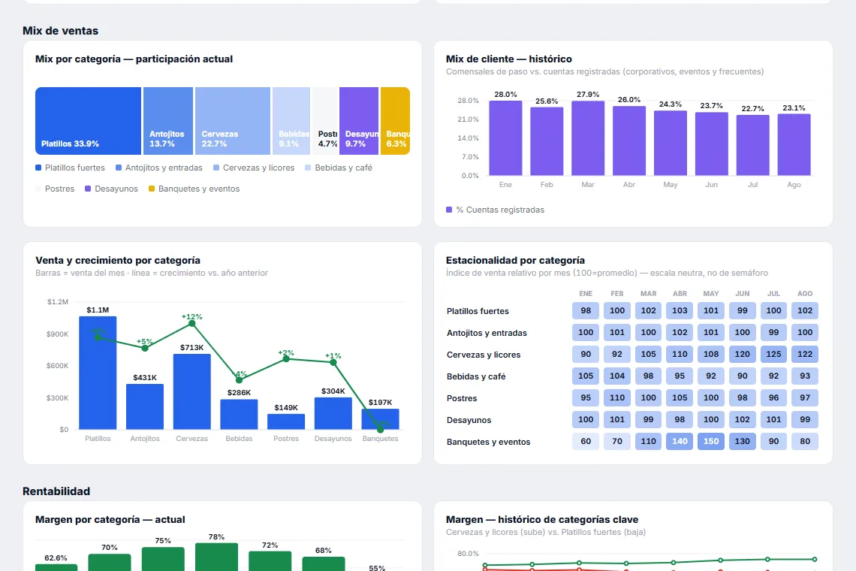
Task: Click the 122 cell for Cervezas in AGO
Action: coord(805,354)
